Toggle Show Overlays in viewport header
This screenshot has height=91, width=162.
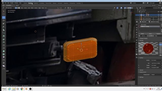[121, 8]
